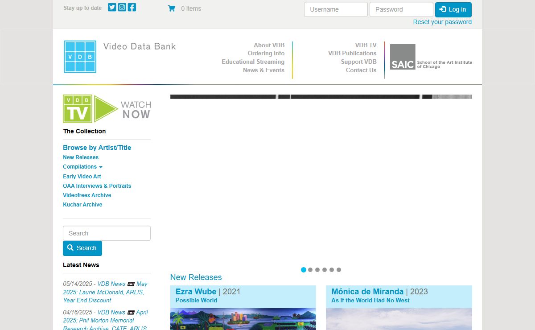This screenshot has width=535, height=330.
Task: Click the Video Data Bank title text
Action: pyautogui.click(x=140, y=46)
